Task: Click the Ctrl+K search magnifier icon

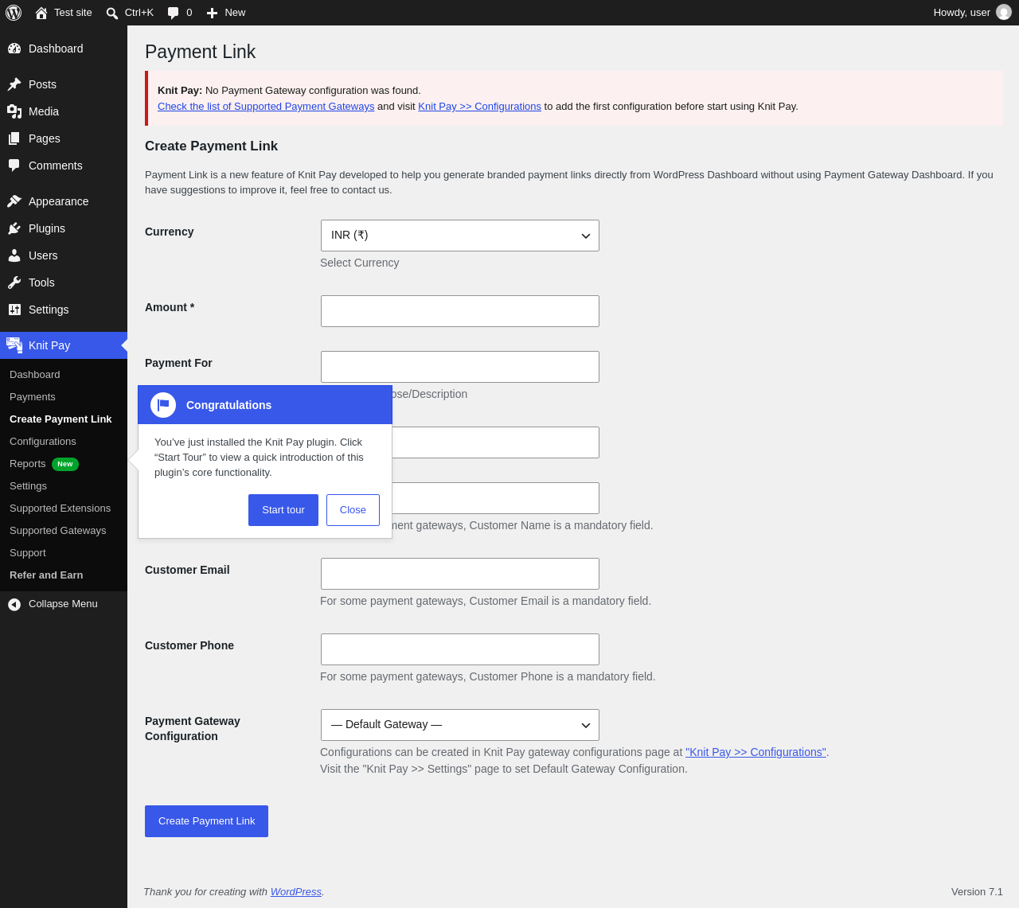Action: click(x=112, y=13)
